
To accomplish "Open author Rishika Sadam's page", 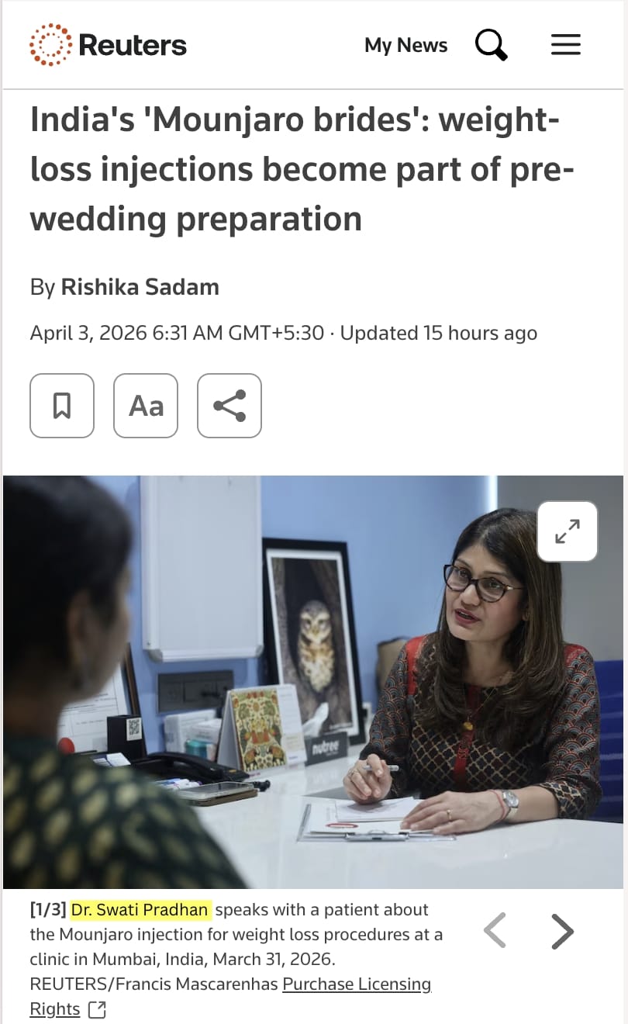I will pyautogui.click(x=140, y=287).
